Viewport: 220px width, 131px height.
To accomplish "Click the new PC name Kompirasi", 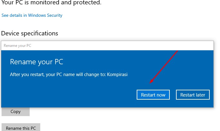I will [x=117, y=75].
